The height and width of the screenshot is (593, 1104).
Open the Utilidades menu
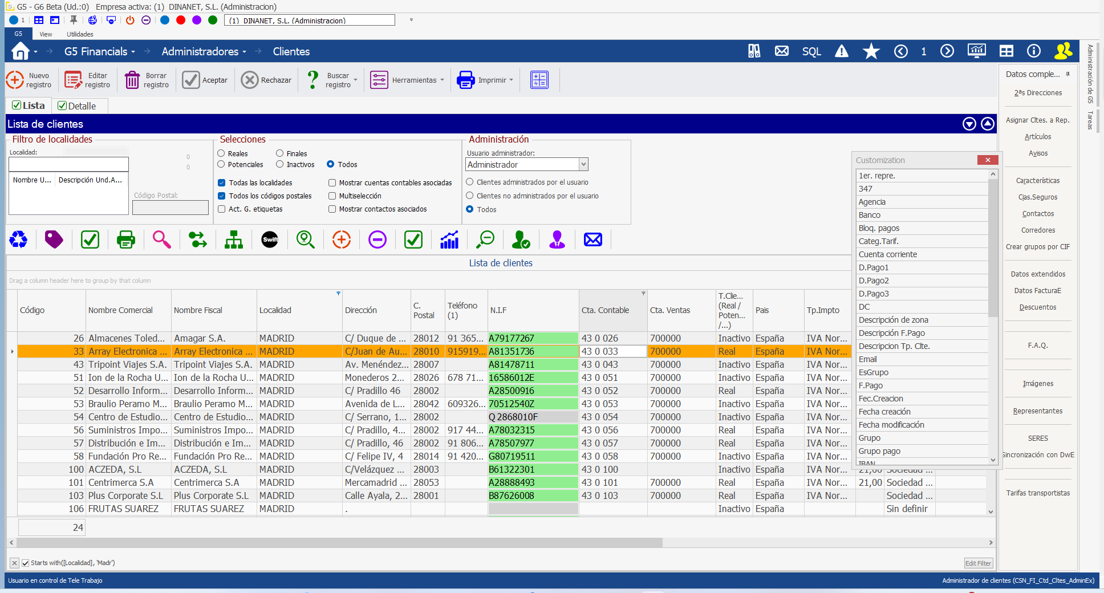coord(80,34)
